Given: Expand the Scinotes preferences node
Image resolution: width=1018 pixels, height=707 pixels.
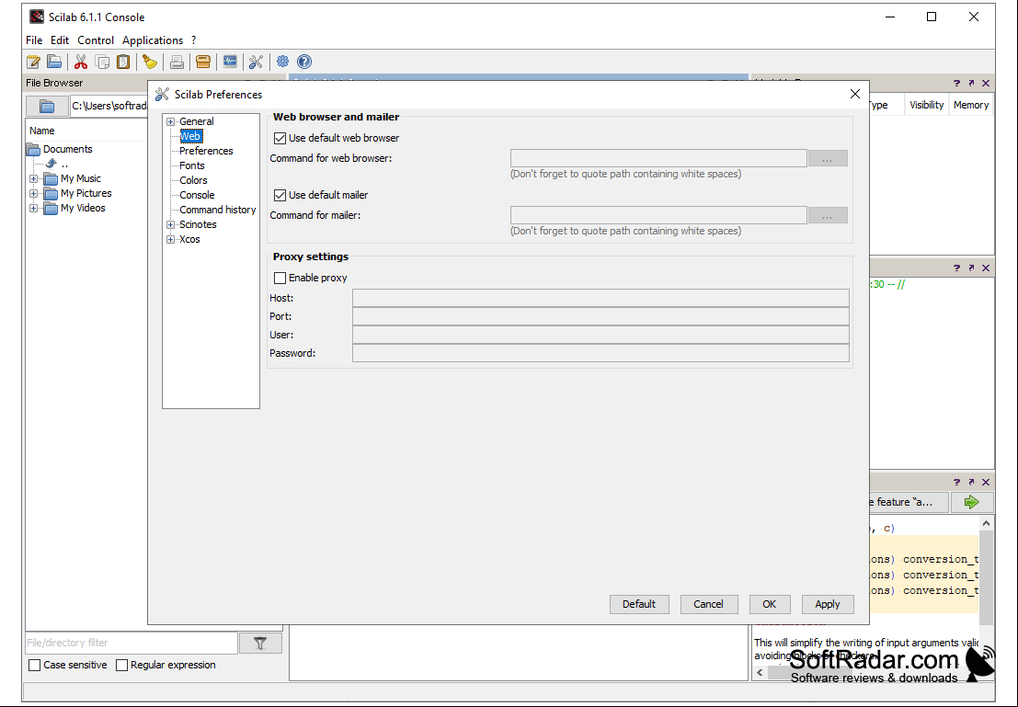Looking at the screenshot, I should point(171,224).
